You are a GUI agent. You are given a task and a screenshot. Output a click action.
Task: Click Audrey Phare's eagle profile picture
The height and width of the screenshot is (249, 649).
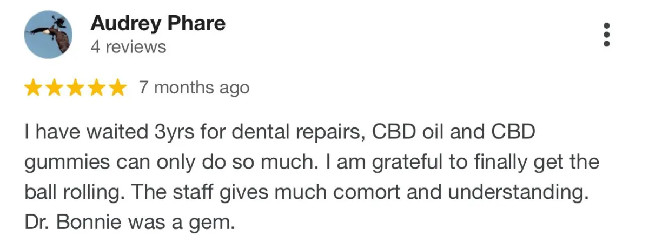pyautogui.click(x=48, y=35)
